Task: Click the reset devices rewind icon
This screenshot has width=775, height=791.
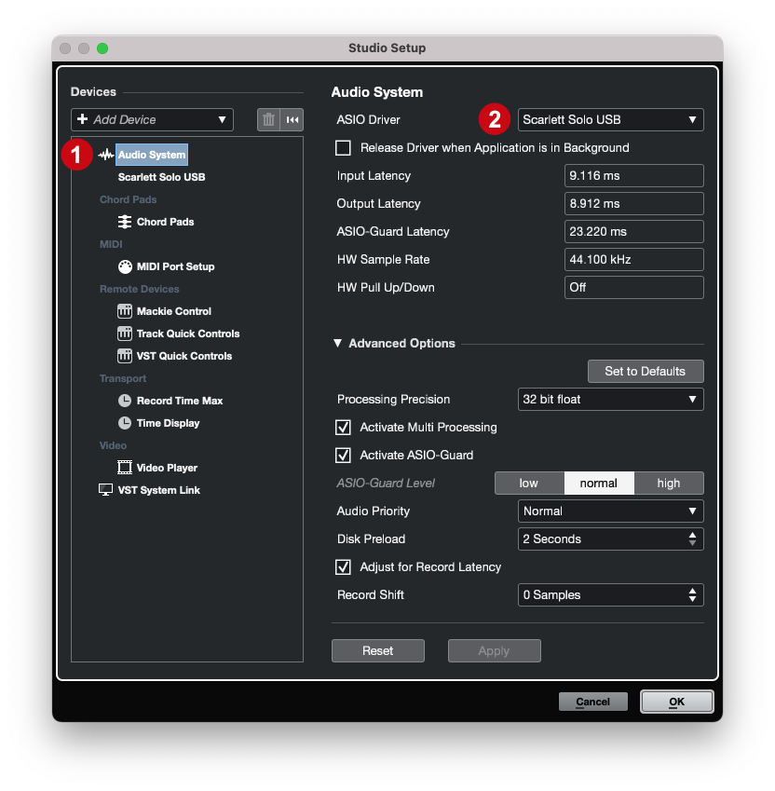Action: click(292, 119)
